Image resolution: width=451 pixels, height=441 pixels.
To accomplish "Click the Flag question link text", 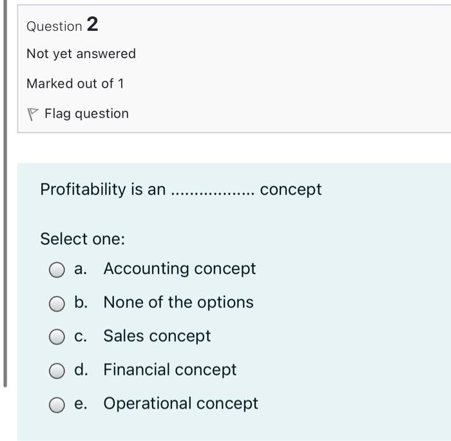I will click(86, 113).
